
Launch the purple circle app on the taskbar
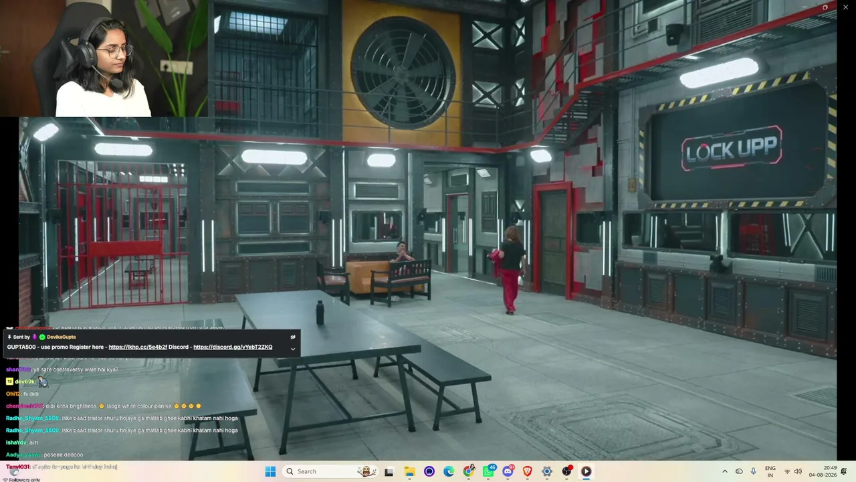[x=429, y=471]
